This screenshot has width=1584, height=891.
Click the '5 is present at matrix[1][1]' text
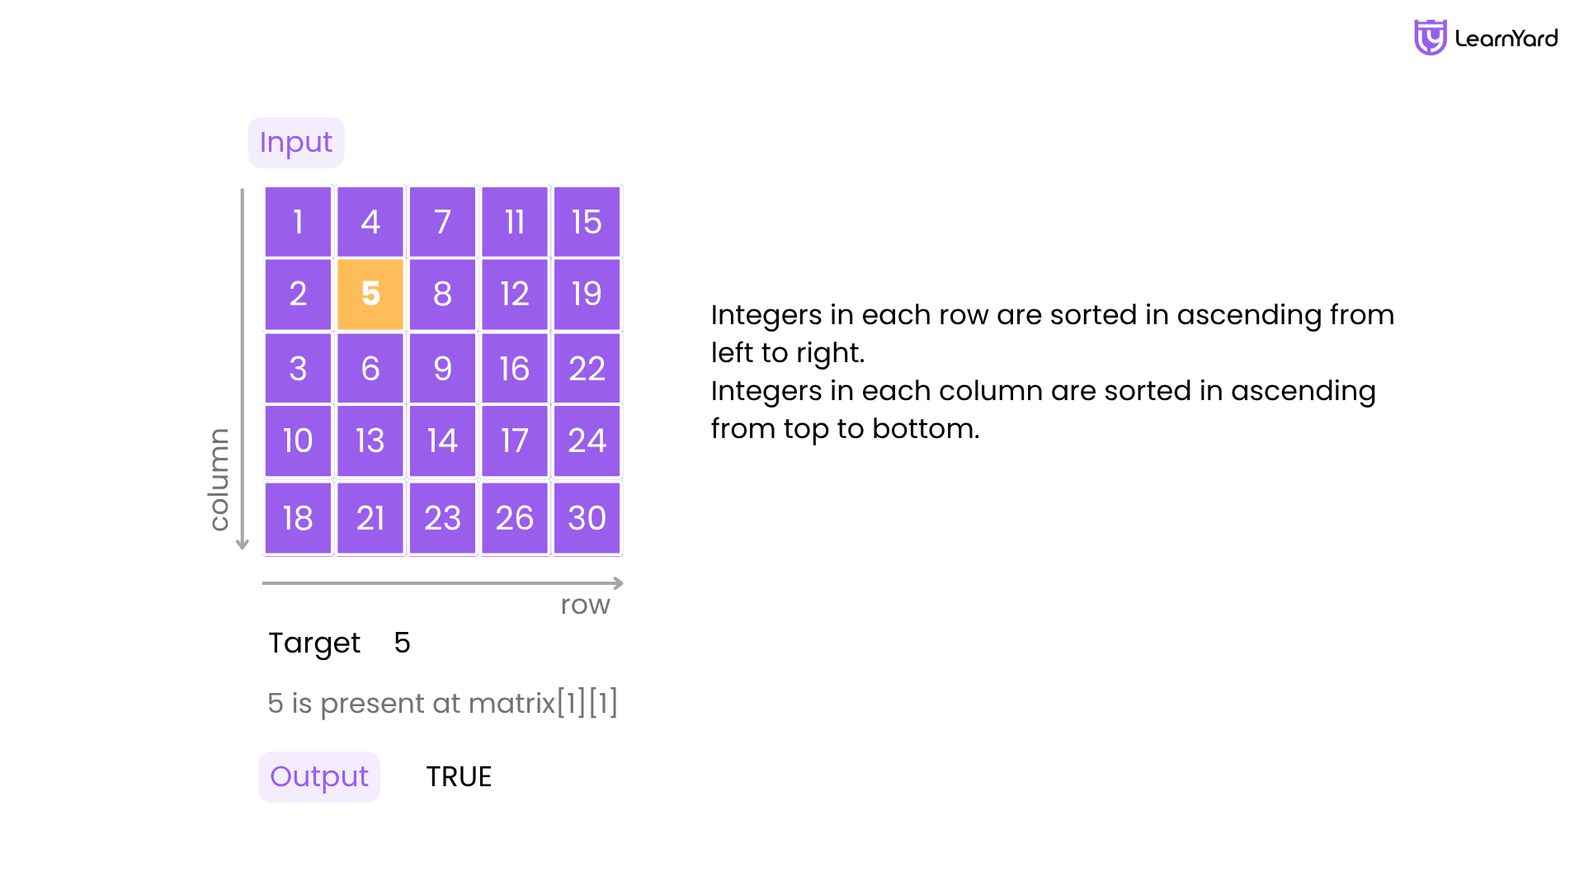(442, 703)
